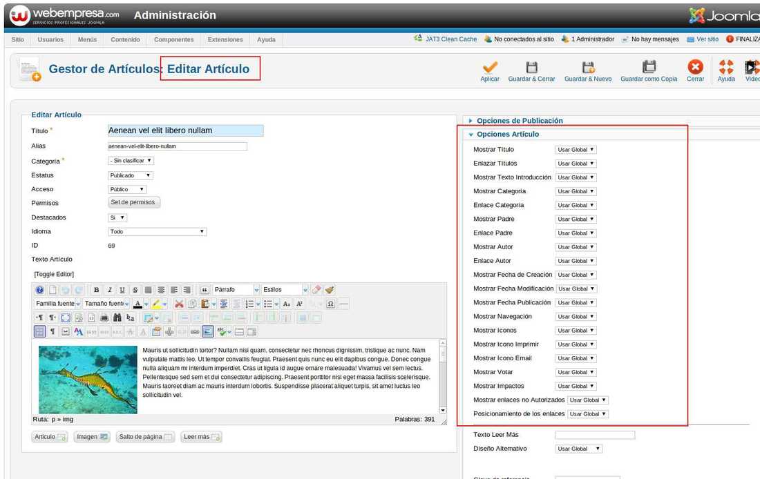This screenshot has height=479, width=760.
Task: Click the Set de permisos button
Action: pyautogui.click(x=134, y=202)
